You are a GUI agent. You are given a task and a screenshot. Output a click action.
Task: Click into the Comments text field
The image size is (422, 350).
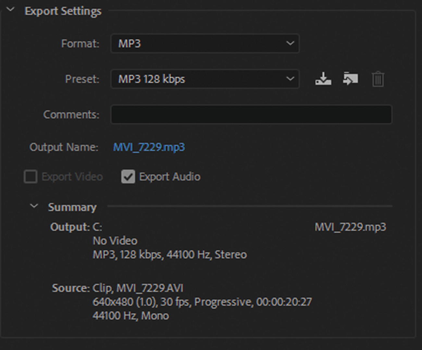[x=251, y=114]
